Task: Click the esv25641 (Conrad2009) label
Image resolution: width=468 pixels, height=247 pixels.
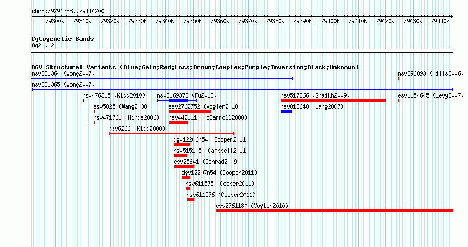Action: tap(207, 162)
